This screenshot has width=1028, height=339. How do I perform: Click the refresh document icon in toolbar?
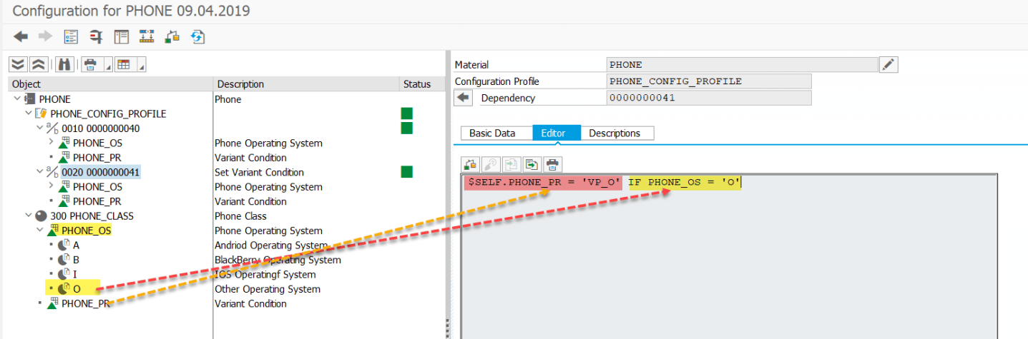pos(198,36)
